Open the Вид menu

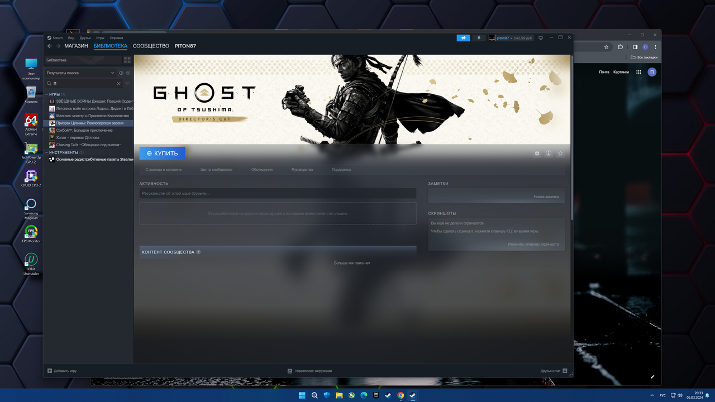[71, 38]
